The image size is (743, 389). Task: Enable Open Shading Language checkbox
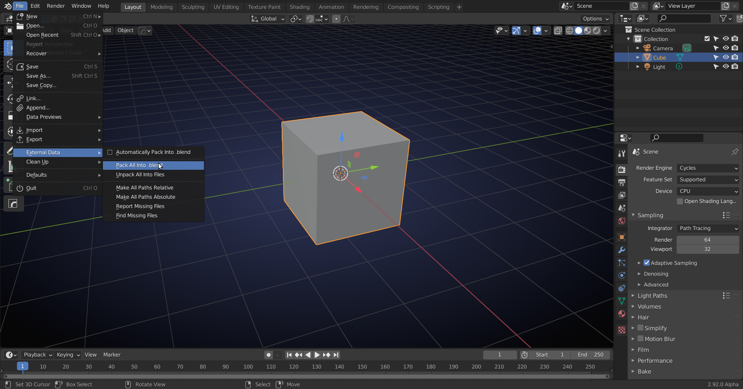click(680, 201)
